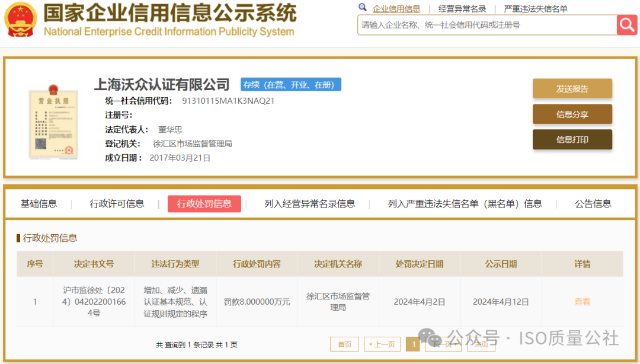This screenshot has width=640, height=364.
Task: Click the 信息打印 button
Action: pos(572,139)
